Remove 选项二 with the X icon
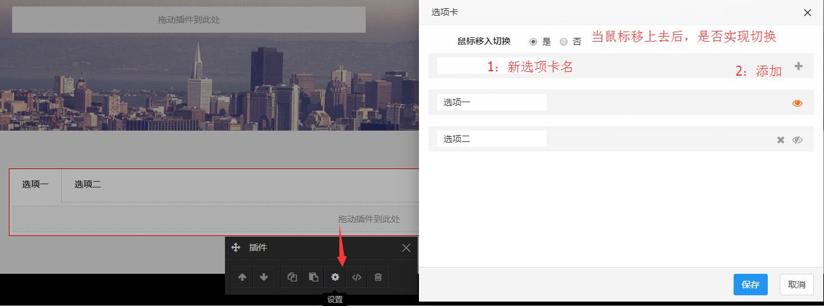Viewport: 824px width, 306px height. click(780, 140)
